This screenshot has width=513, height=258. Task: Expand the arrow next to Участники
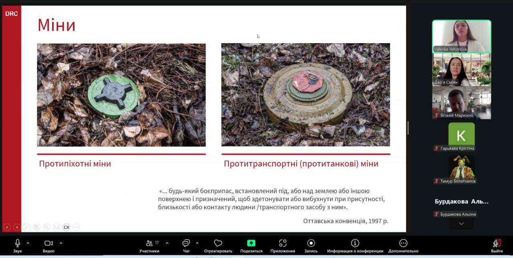click(167, 243)
